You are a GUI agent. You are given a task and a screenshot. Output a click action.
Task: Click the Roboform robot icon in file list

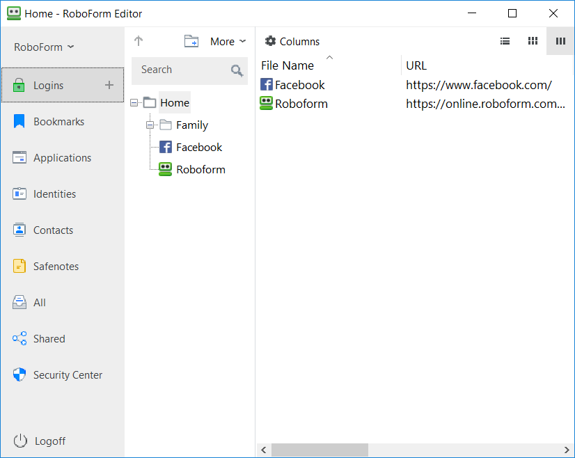click(x=266, y=103)
